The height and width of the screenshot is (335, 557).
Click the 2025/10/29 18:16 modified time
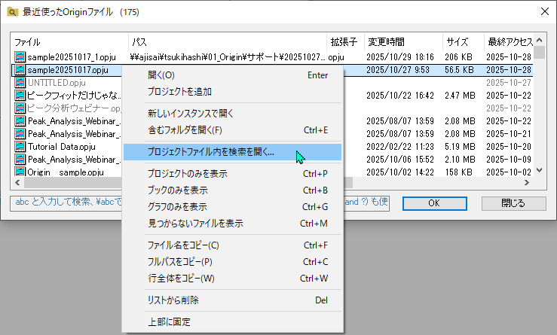click(x=400, y=57)
